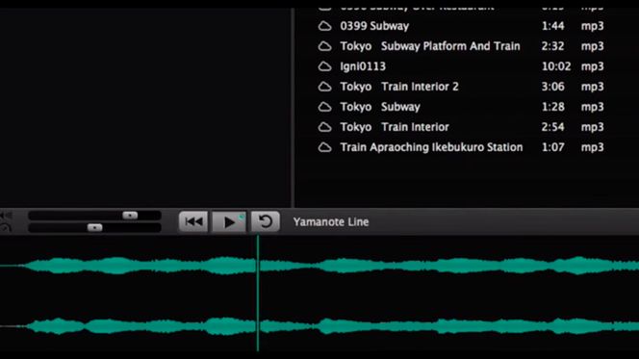Click cloud icon beside 0399 Subway
639x359 pixels.
[x=325, y=26]
